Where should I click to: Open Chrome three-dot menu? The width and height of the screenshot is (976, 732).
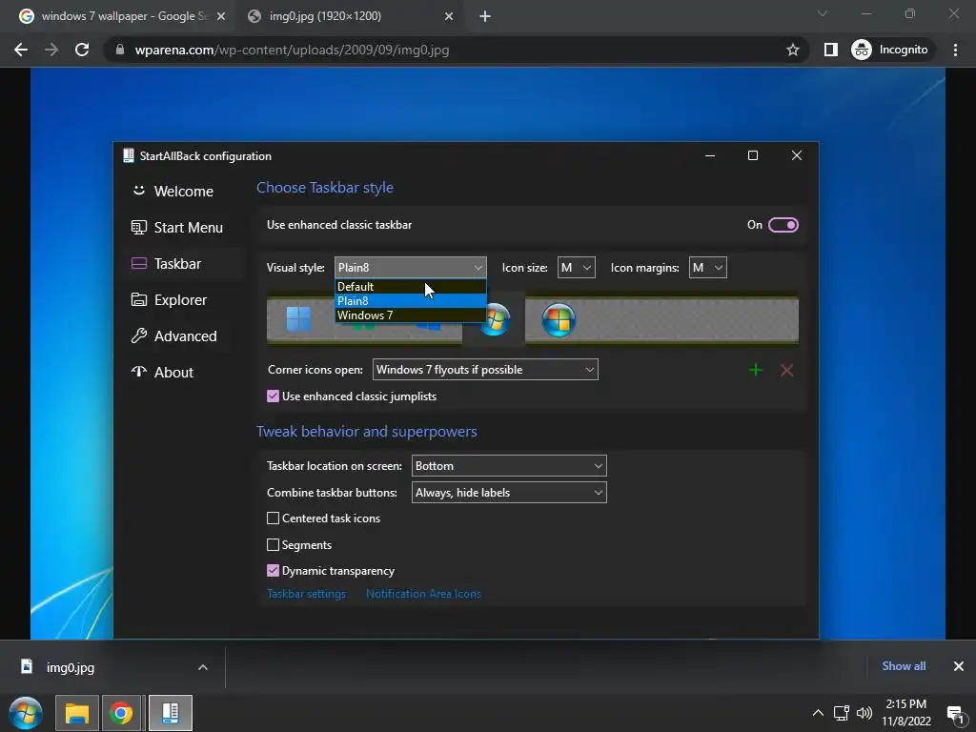click(x=955, y=50)
